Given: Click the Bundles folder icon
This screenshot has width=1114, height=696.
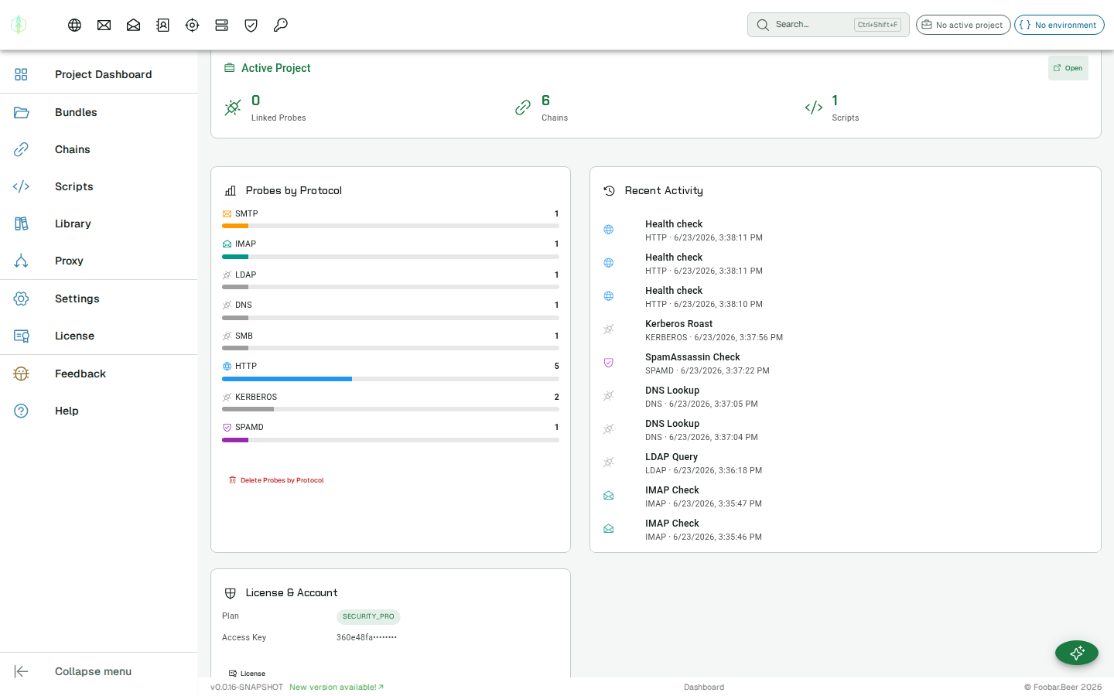Looking at the screenshot, I should click(21, 112).
